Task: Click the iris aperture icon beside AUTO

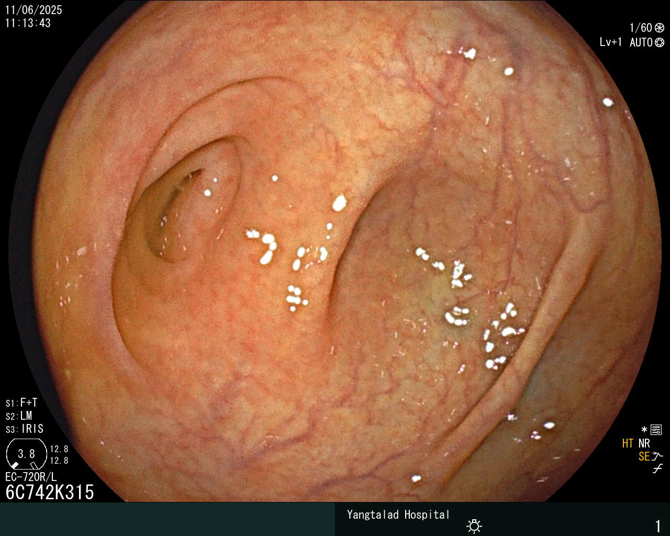Action: click(x=660, y=42)
